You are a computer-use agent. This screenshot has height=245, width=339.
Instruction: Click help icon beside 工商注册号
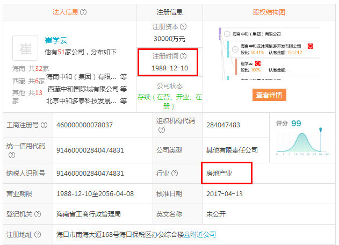coord(44,125)
